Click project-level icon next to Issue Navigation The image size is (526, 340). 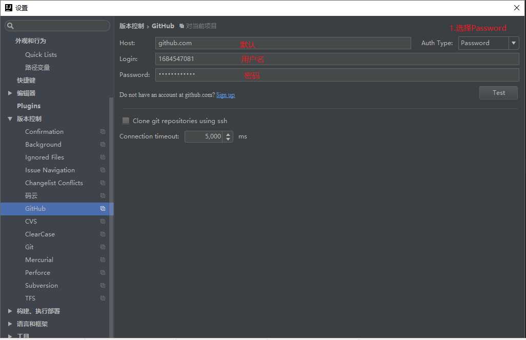(x=103, y=170)
